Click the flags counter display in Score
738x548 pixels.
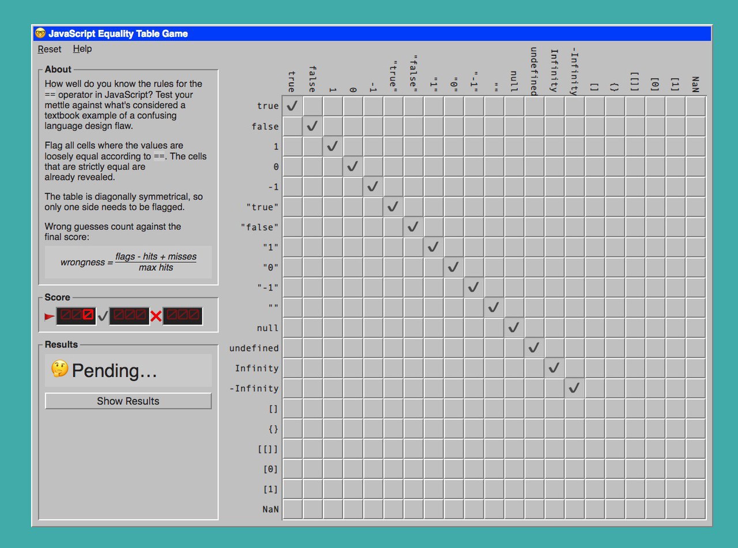coord(76,316)
